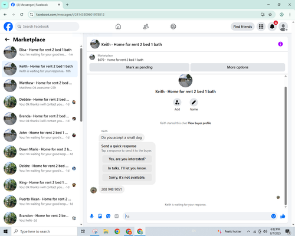The width and height of the screenshot is (295, 236).
Task: Send quick reply 'In talks. I'll let you know.'
Action: [127, 168]
